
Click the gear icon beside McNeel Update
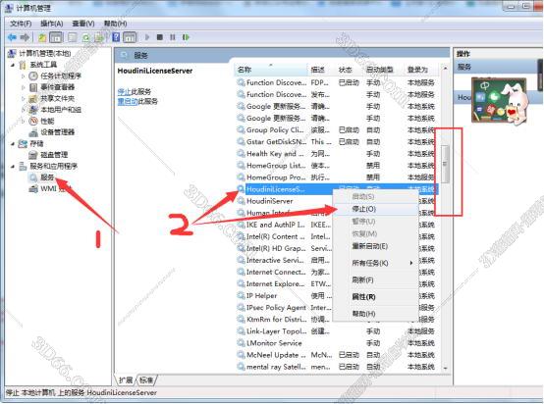(241, 355)
